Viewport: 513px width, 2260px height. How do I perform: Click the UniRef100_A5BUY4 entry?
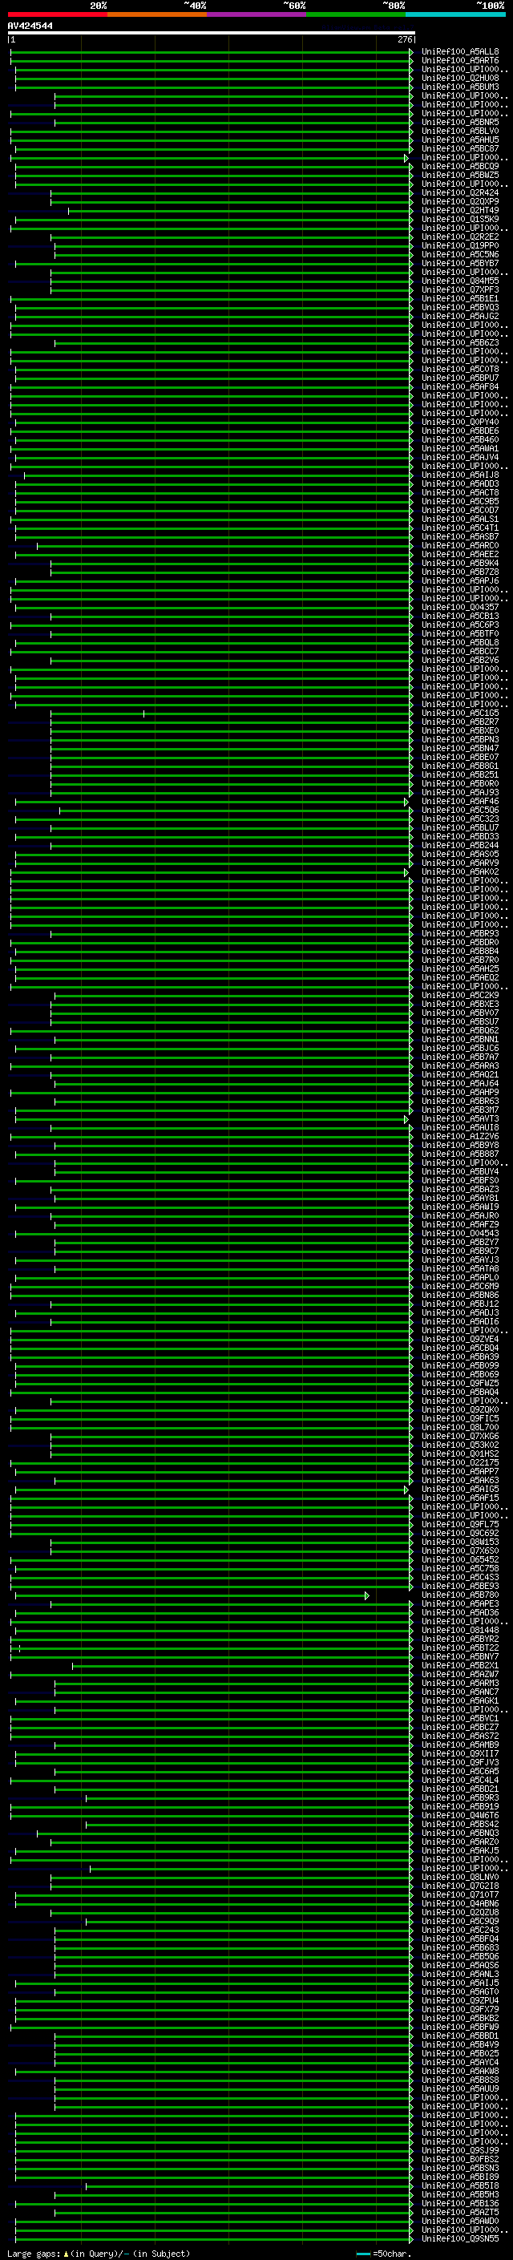460,1171
